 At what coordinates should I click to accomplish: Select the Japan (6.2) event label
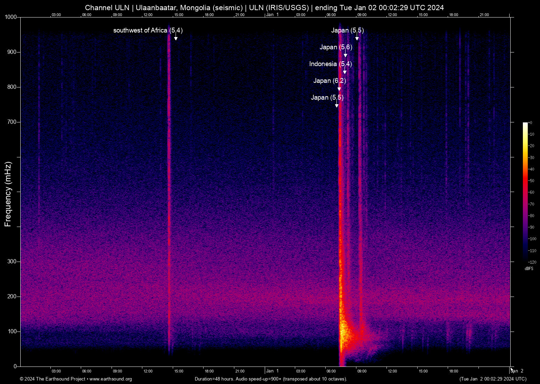tap(329, 81)
